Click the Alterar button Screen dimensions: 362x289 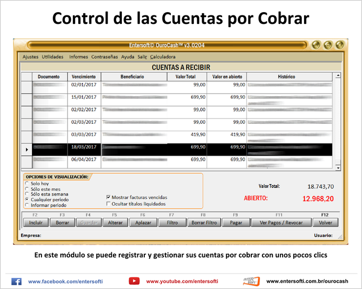tap(115, 223)
